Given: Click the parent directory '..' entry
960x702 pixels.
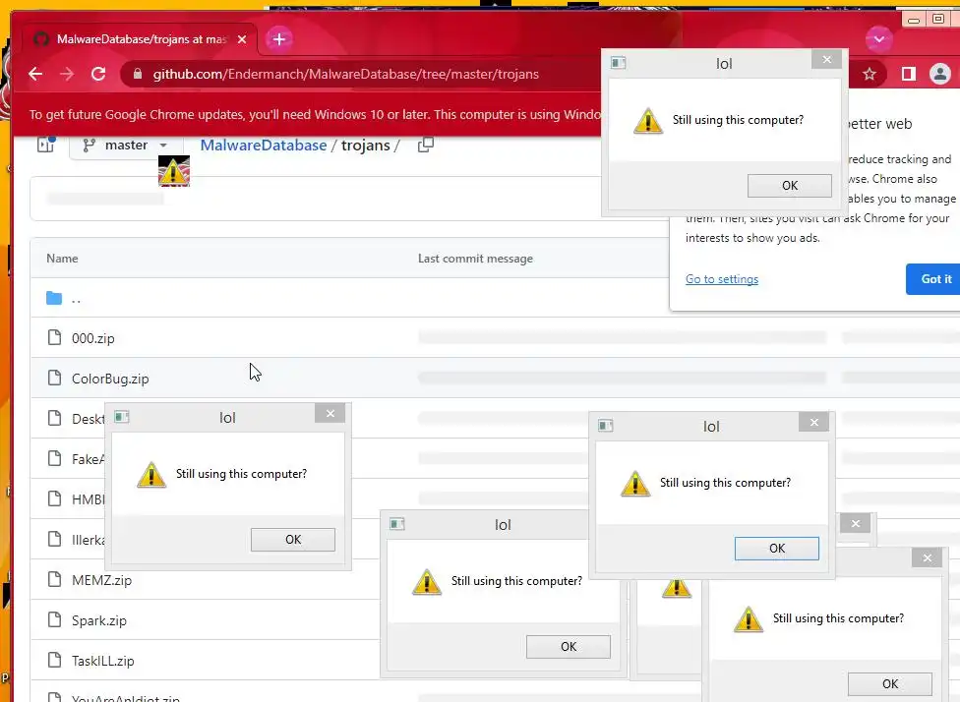Looking at the screenshot, I should (77, 299).
